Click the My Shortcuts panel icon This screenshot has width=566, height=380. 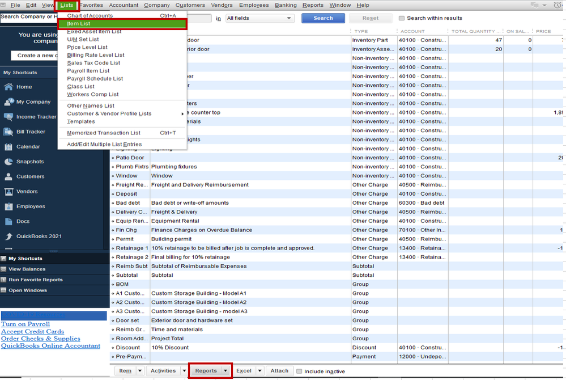tap(3, 259)
